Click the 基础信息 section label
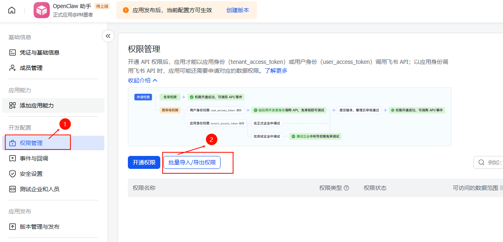503x242 pixels. 20,37
